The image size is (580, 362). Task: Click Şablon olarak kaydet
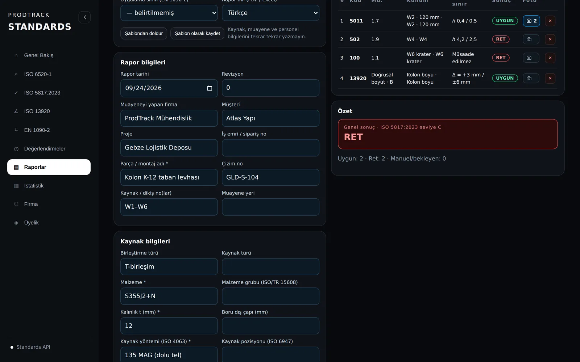click(x=197, y=33)
